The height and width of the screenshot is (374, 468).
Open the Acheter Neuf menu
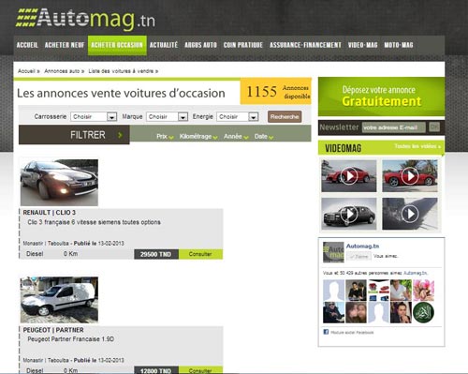65,45
